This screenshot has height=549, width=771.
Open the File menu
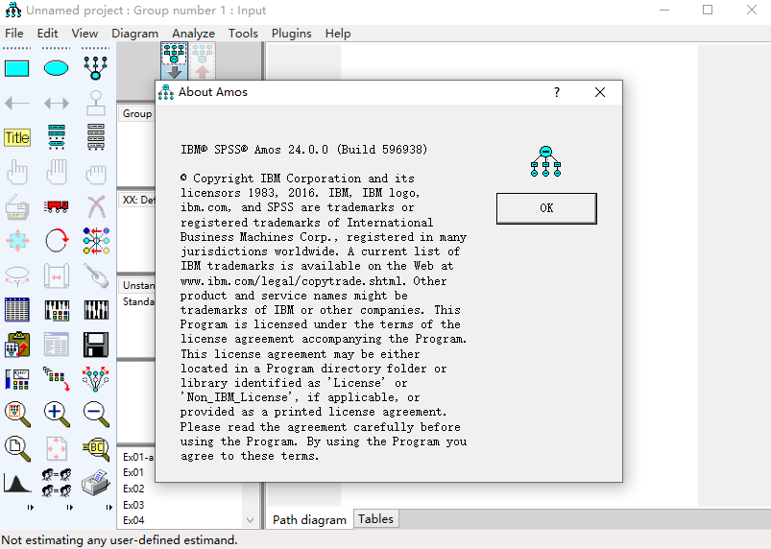click(14, 34)
